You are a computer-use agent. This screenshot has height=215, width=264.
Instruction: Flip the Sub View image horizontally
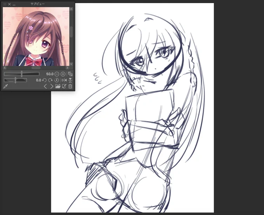tap(64, 80)
